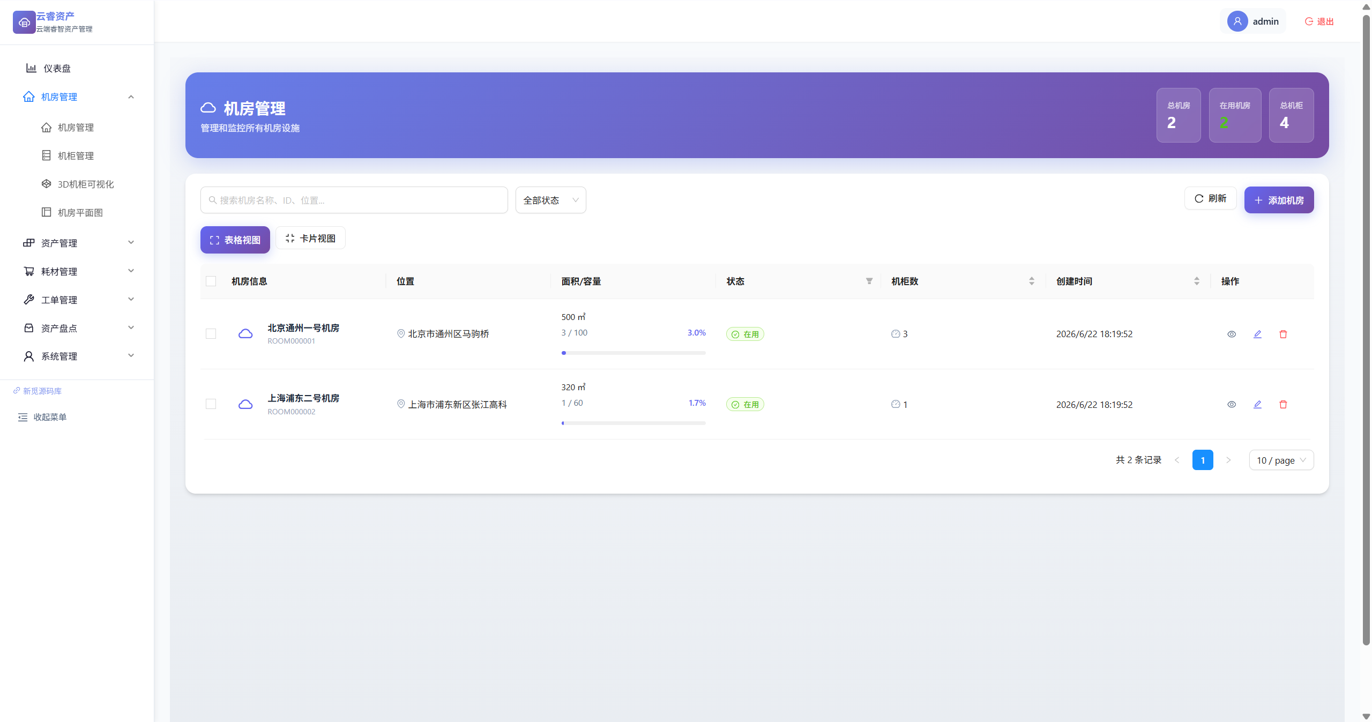
Task: Click the search magnifier icon
Action: [213, 200]
